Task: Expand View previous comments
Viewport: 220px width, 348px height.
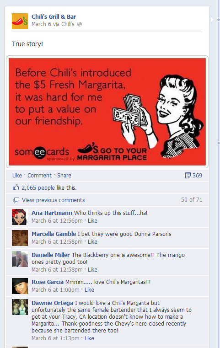Action: [53, 200]
